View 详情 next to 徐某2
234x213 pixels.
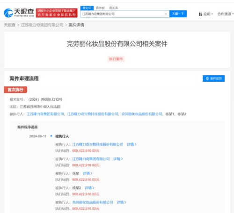(x=89, y=188)
